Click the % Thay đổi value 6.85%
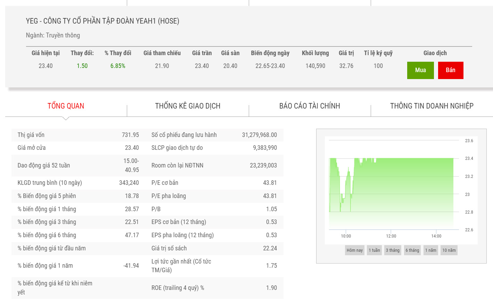The width and height of the screenshot is (493, 301). pyautogui.click(x=118, y=66)
